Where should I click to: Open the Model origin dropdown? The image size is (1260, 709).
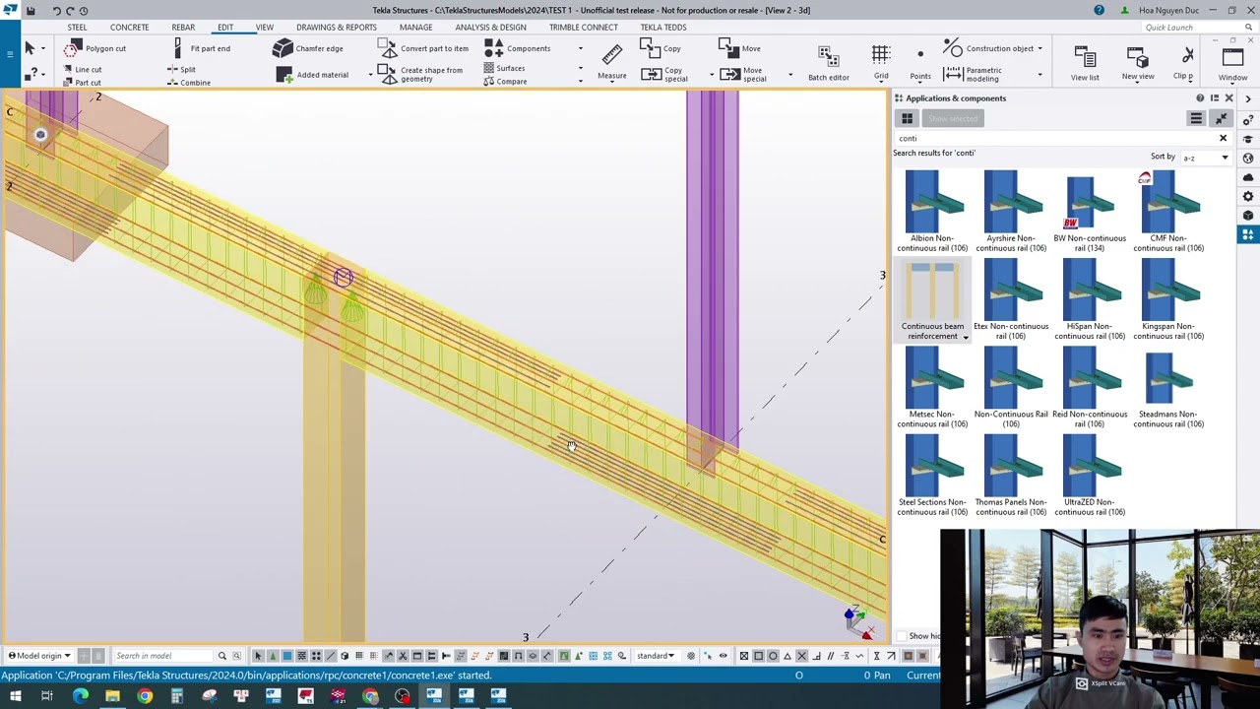(x=40, y=656)
